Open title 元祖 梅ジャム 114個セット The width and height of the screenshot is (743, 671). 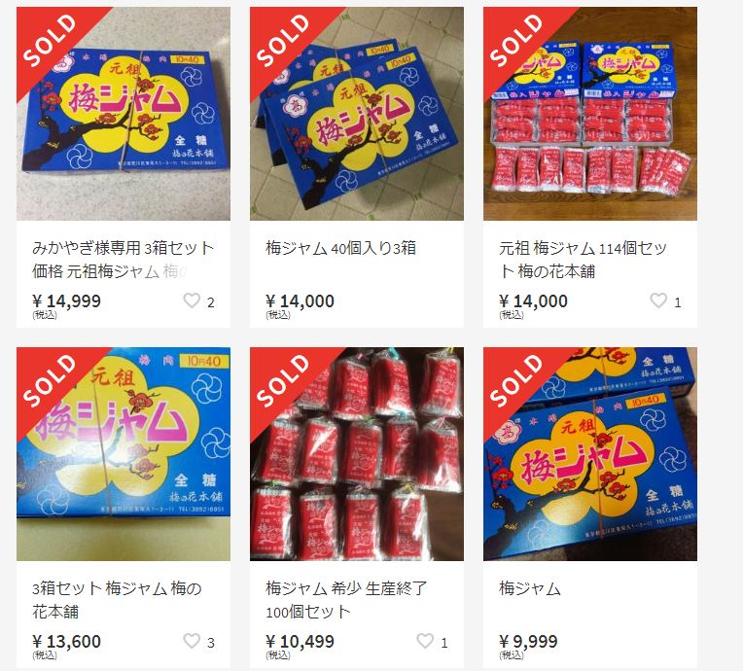(x=583, y=260)
